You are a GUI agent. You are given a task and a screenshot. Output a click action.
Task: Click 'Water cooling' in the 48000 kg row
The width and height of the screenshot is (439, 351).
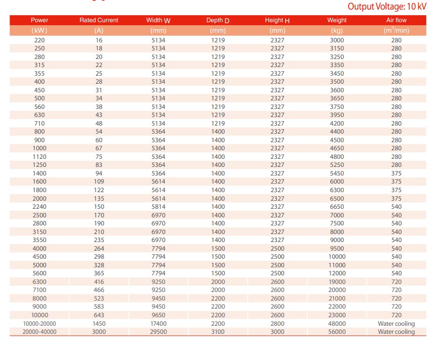click(396, 324)
